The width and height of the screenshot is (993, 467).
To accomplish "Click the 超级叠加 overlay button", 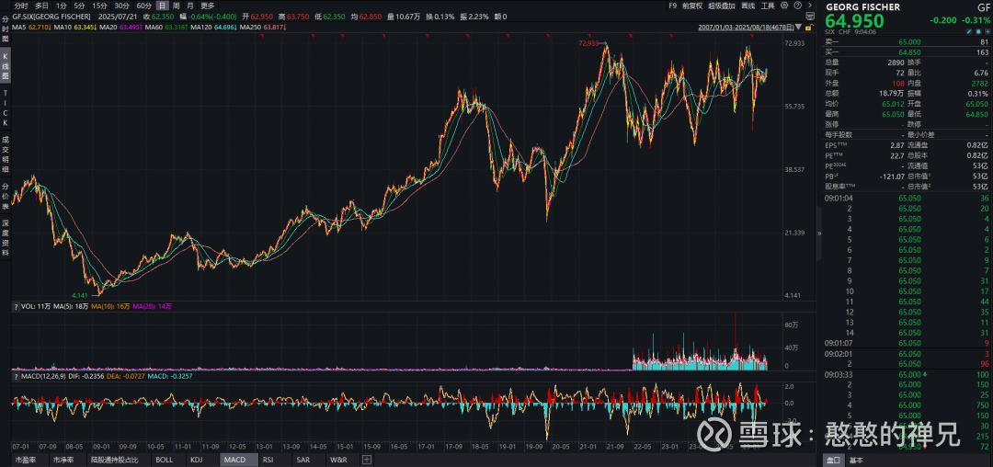I will tap(722, 6).
